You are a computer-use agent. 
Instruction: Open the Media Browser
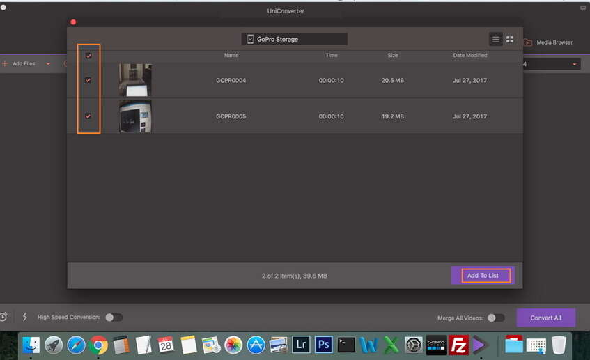549,42
